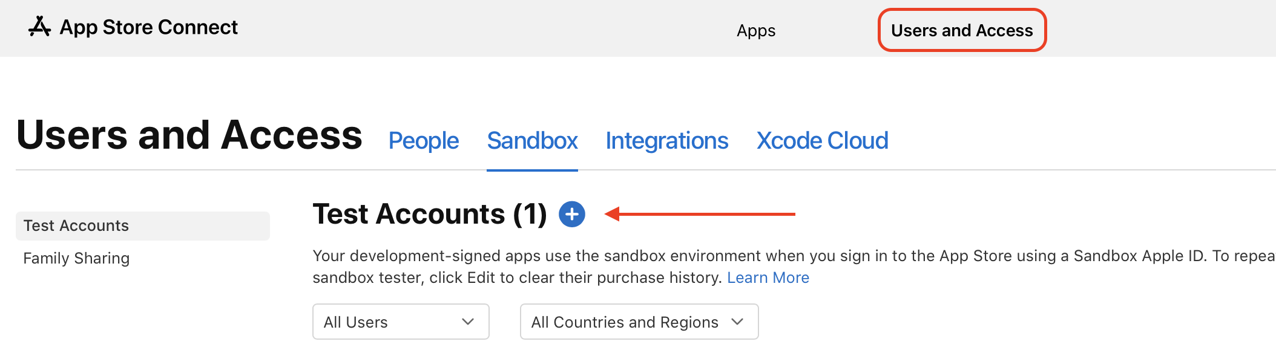Viewport: 1276px width, 353px height.
Task: Go to Apps in top navigation
Action: pyautogui.click(x=755, y=30)
